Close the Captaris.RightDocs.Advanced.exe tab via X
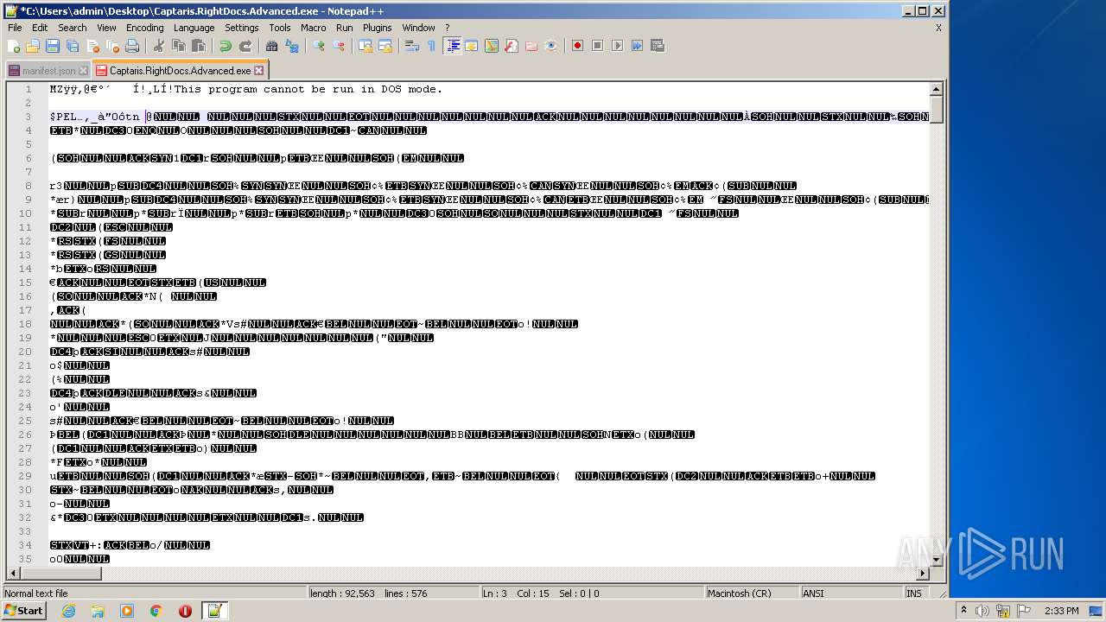Screen dimensions: 1106x622 click(x=258, y=71)
